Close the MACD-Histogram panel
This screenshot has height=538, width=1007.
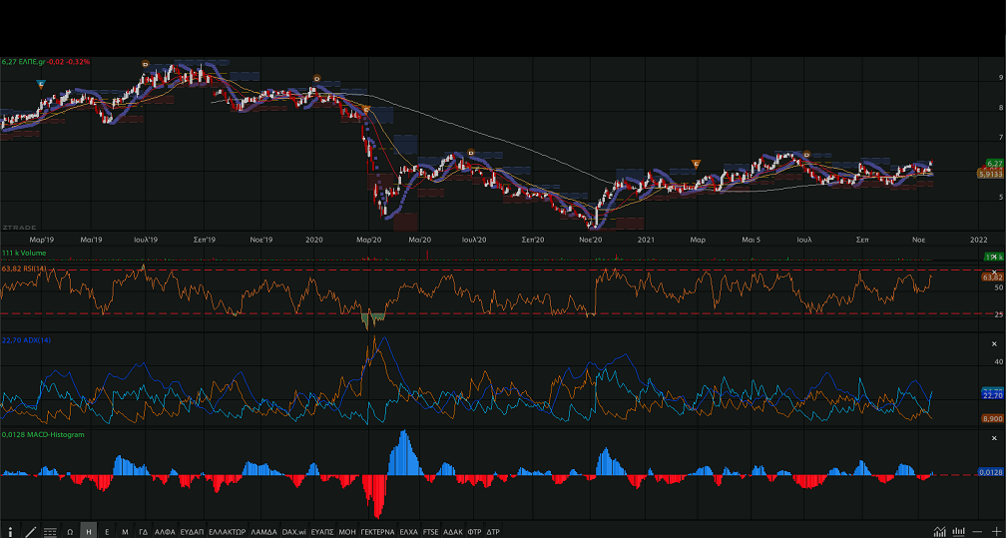[993, 438]
